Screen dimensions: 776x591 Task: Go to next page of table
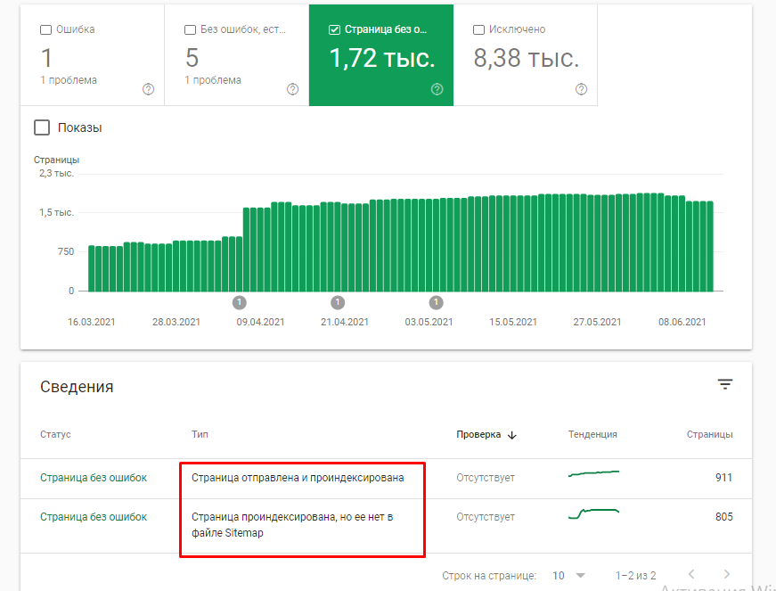click(727, 575)
